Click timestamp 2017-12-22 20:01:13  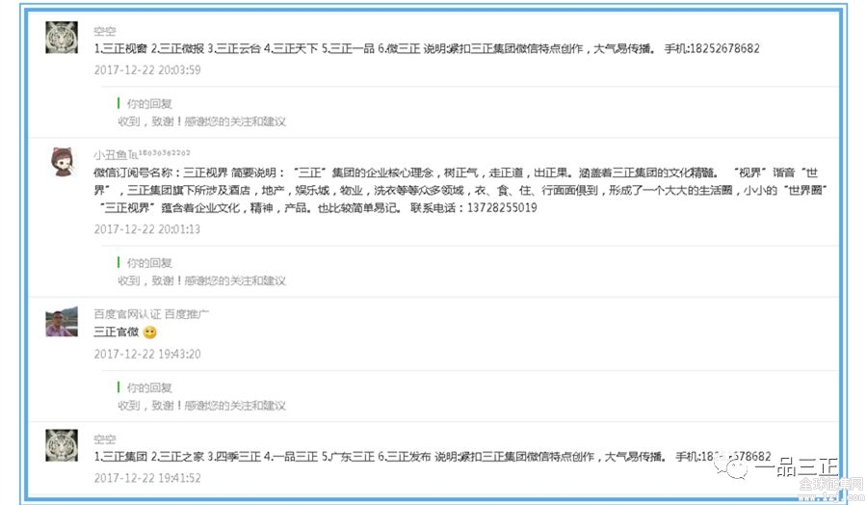147,229
